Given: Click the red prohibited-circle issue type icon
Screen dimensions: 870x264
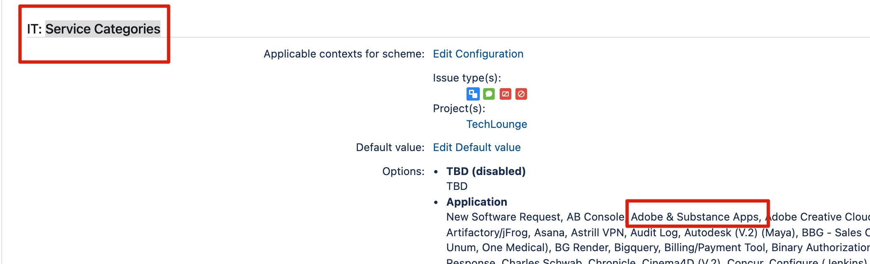Looking at the screenshot, I should [521, 94].
